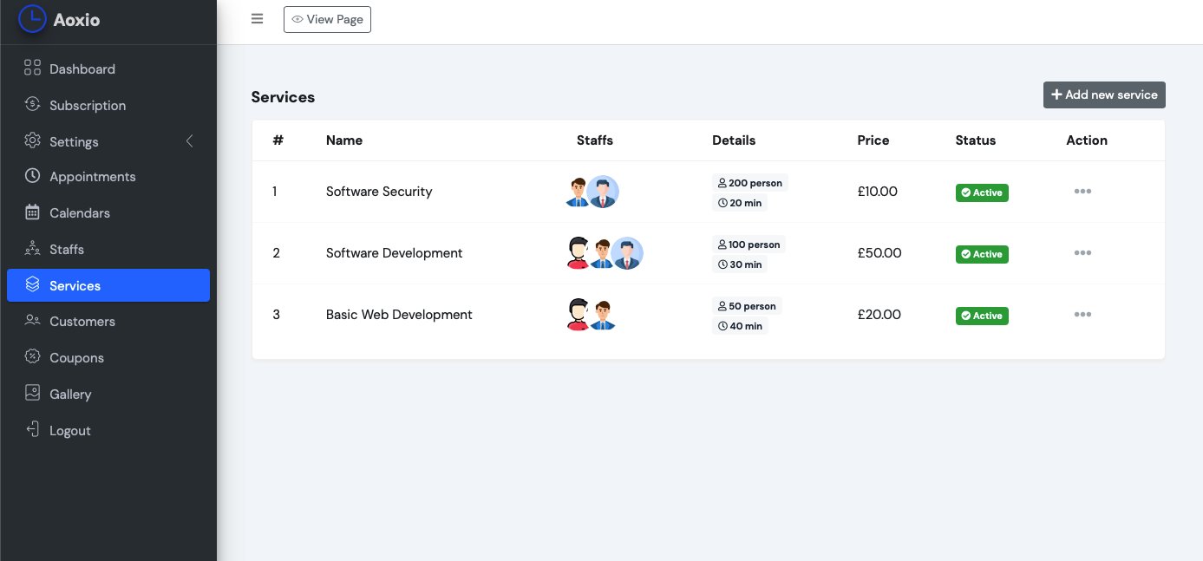Image resolution: width=1203 pixels, height=561 pixels.
Task: Click the Logout icon
Action: (32, 430)
